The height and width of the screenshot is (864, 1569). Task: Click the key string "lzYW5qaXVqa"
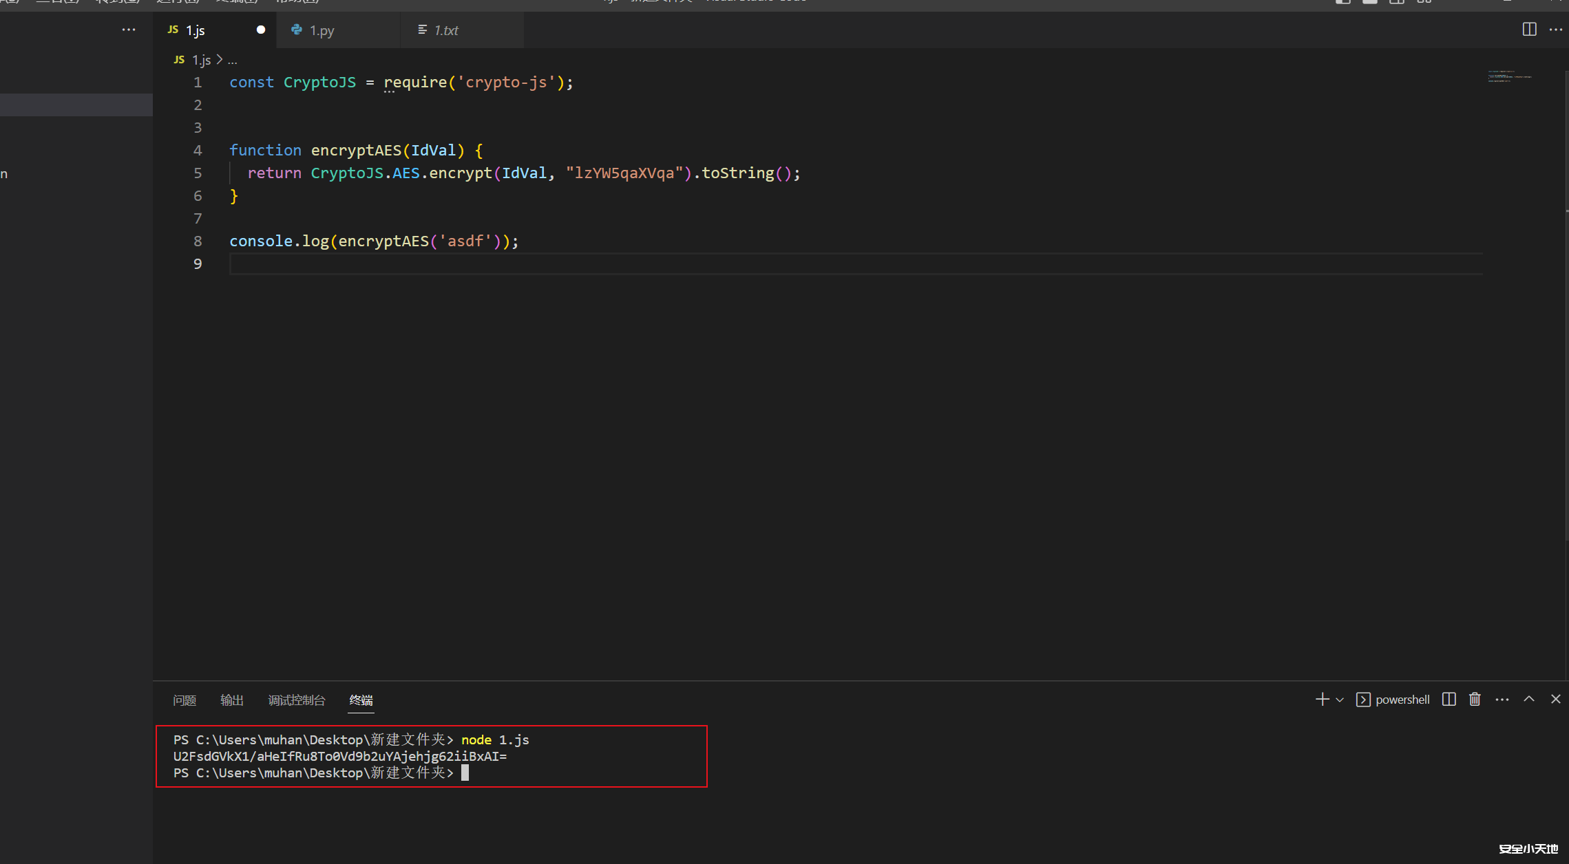point(624,173)
